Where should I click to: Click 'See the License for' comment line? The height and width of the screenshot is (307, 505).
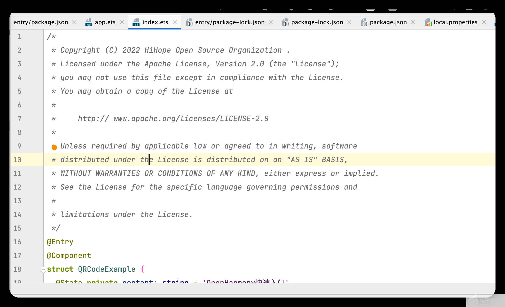(x=204, y=187)
